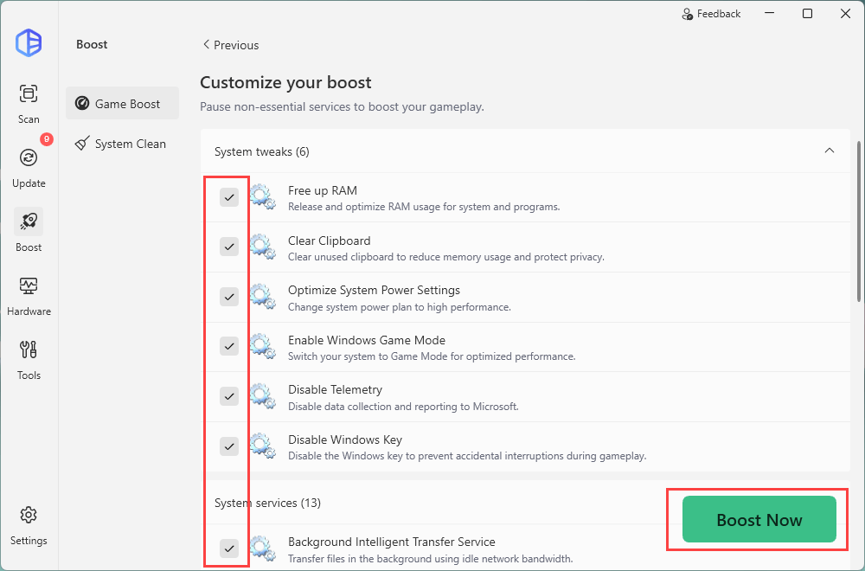The image size is (865, 571).
Task: Switch to the Game Boost tab
Action: (x=122, y=104)
